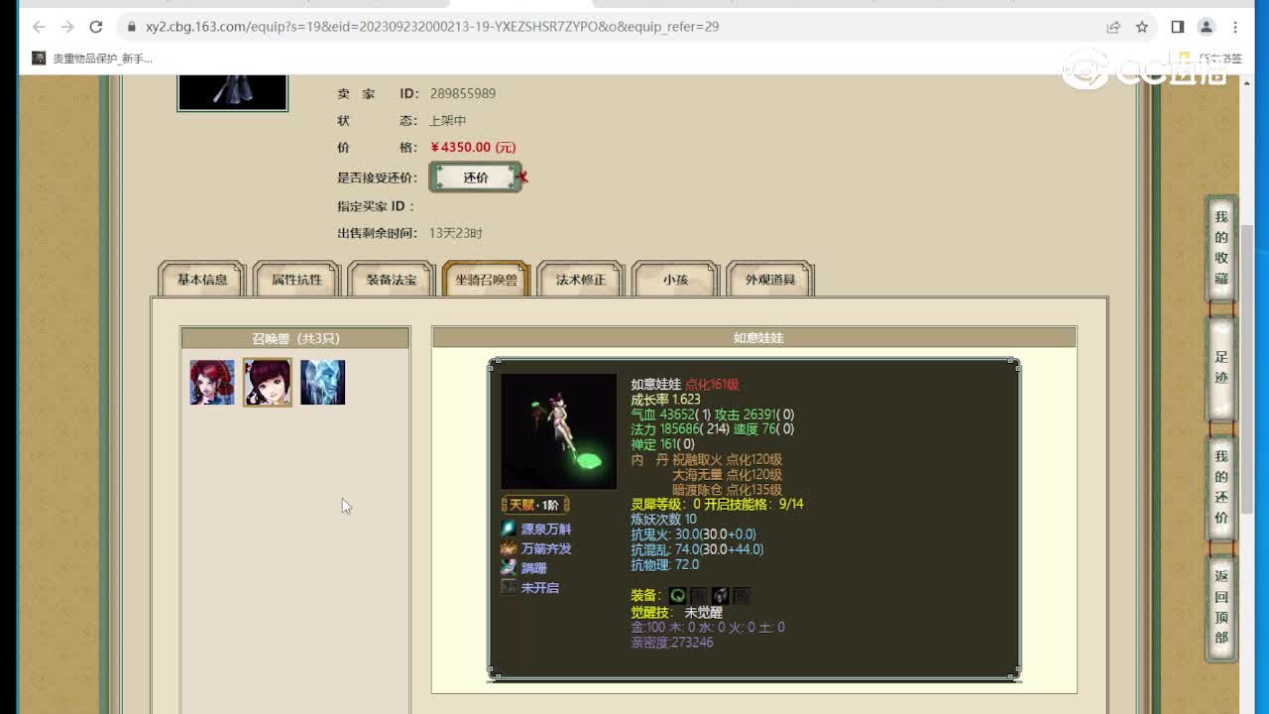The image size is (1269, 714).
Task: Click the first green equipment slot icon
Action: (677, 596)
